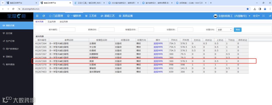The image size is (272, 105).
Task: Click the 异形封边 column header
Action: [x=243, y=40]
